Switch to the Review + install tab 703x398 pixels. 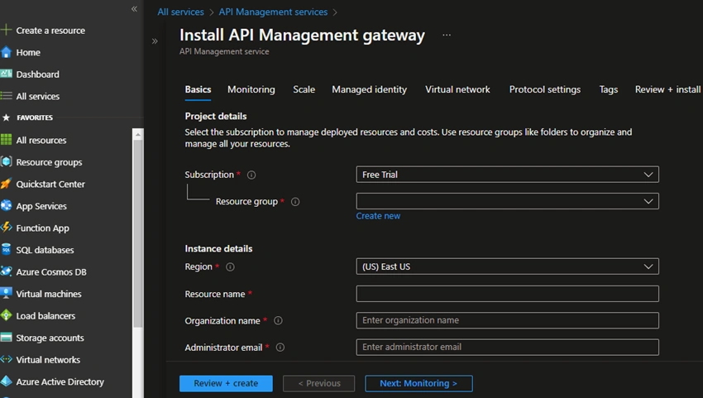tap(667, 89)
